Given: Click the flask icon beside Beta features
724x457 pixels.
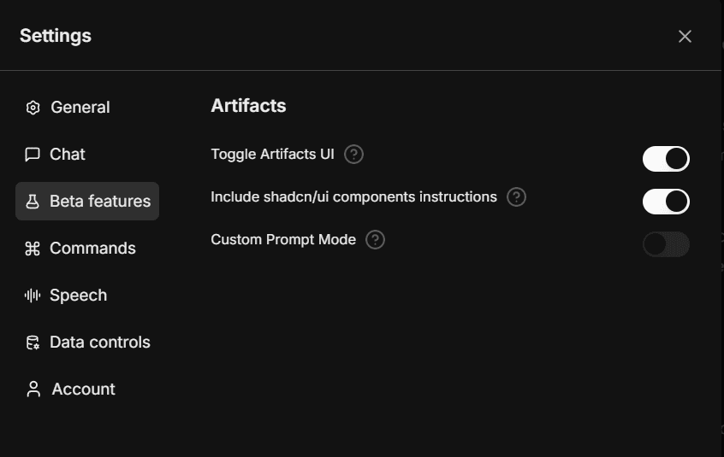Looking at the screenshot, I should [33, 202].
